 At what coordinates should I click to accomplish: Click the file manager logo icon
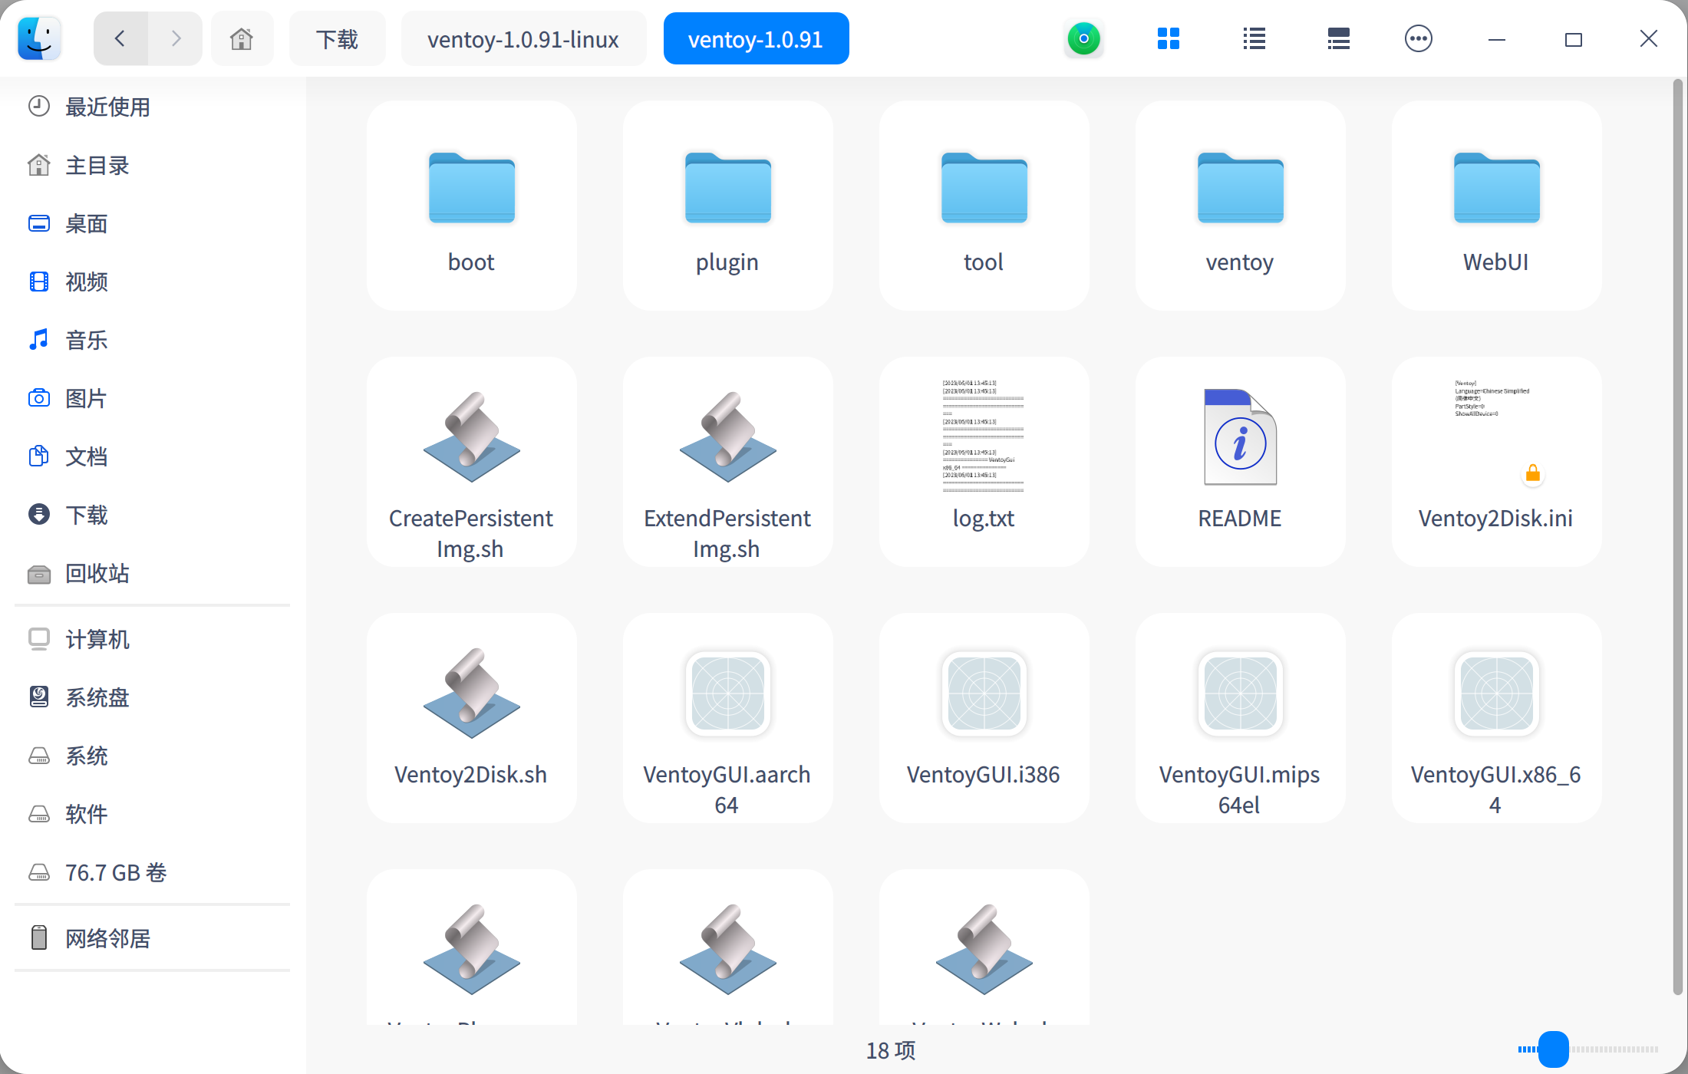(39, 38)
